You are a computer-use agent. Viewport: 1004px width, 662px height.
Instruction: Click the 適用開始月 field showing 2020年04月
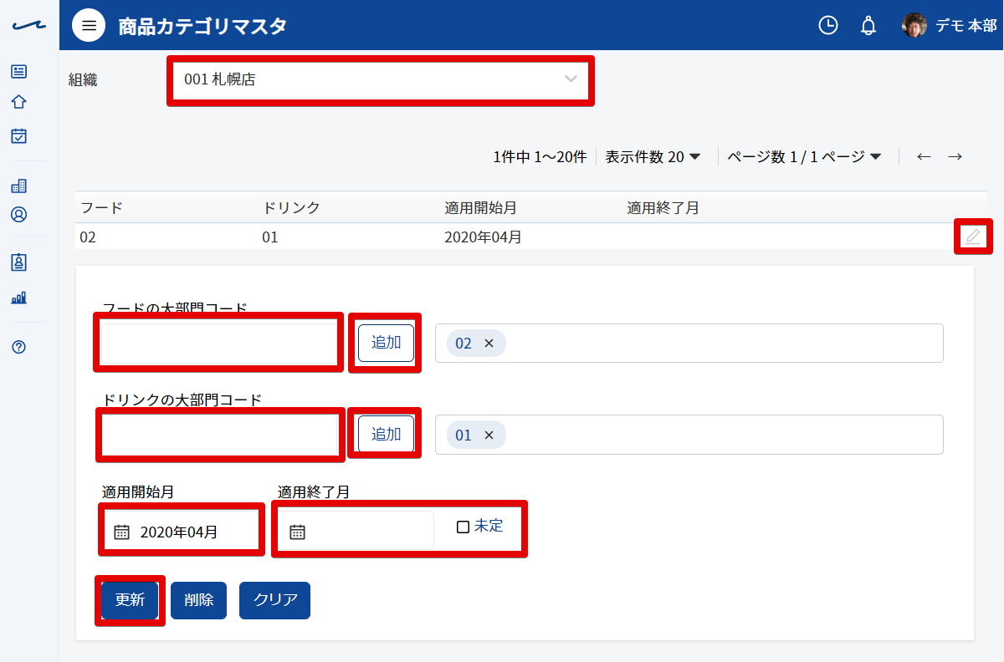pyautogui.click(x=181, y=532)
